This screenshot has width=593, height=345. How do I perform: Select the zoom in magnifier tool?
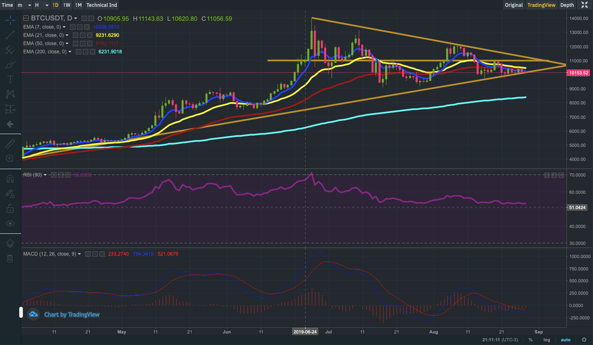coord(10,158)
